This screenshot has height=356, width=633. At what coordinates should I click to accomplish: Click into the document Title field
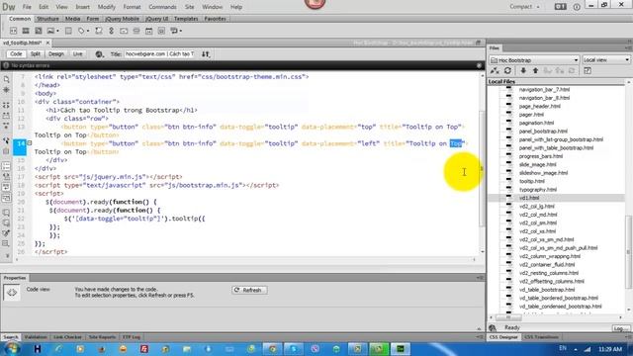click(159, 54)
